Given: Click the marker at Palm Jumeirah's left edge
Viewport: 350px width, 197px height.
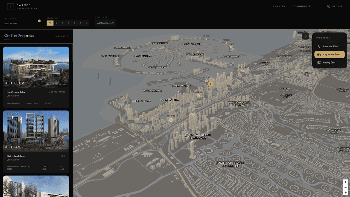Looking at the screenshot, I should click(x=133, y=50).
